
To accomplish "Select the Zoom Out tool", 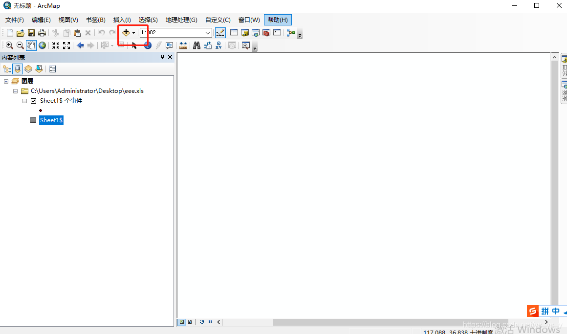I will [20, 45].
